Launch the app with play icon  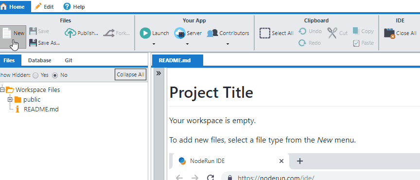point(145,33)
